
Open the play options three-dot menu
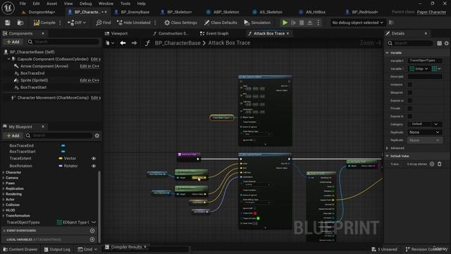319,23
